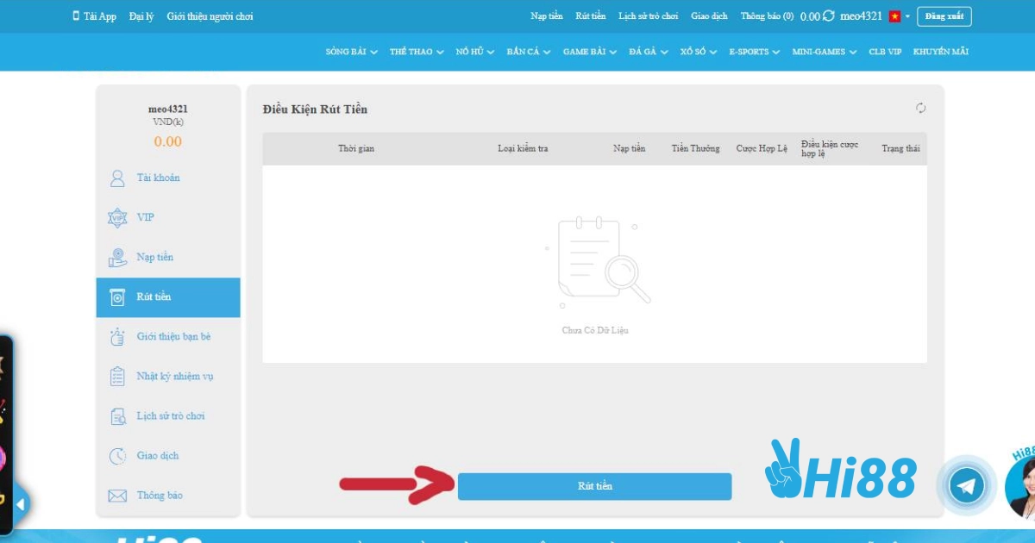Go to CLB VIP menu item

pyautogui.click(x=884, y=52)
